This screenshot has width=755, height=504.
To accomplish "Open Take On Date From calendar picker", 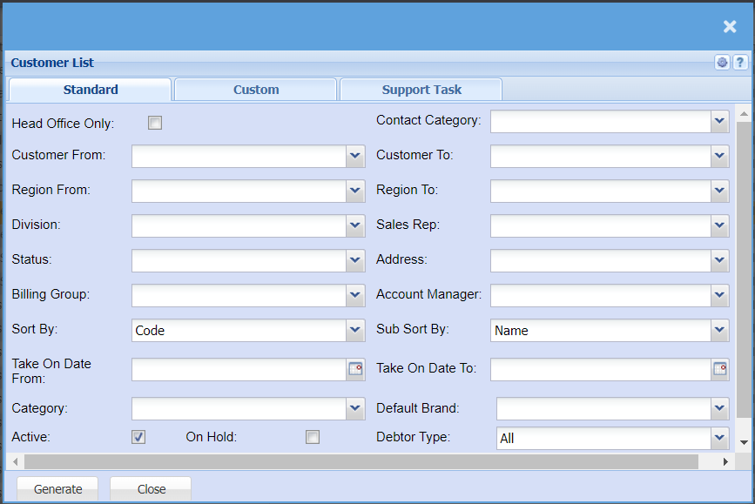I will point(355,369).
